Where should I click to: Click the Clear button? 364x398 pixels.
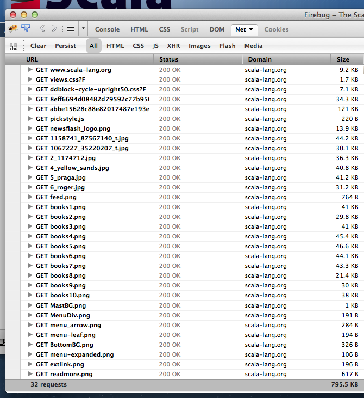pos(38,46)
